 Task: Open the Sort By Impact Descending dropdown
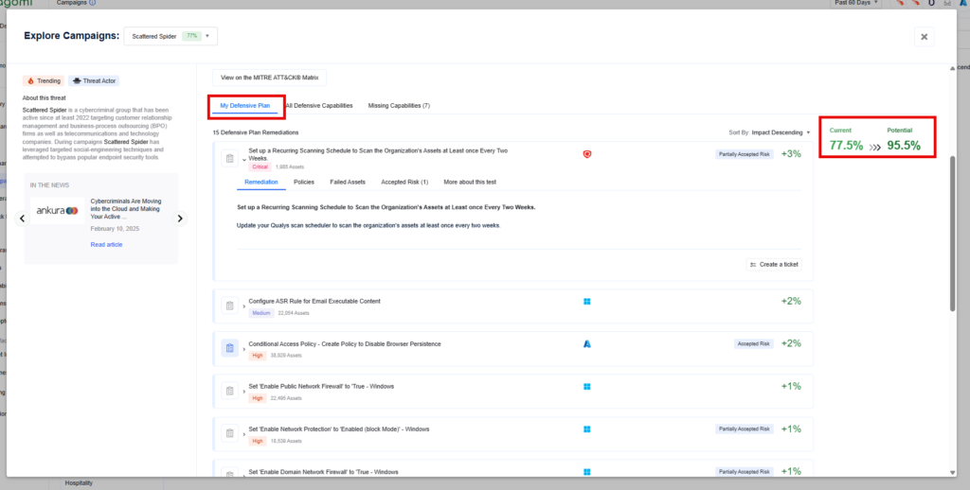click(x=769, y=132)
